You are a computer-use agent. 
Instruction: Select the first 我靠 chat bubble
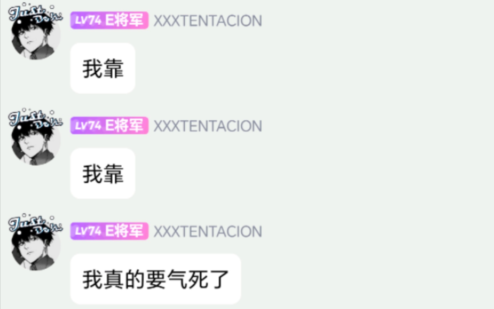point(103,68)
